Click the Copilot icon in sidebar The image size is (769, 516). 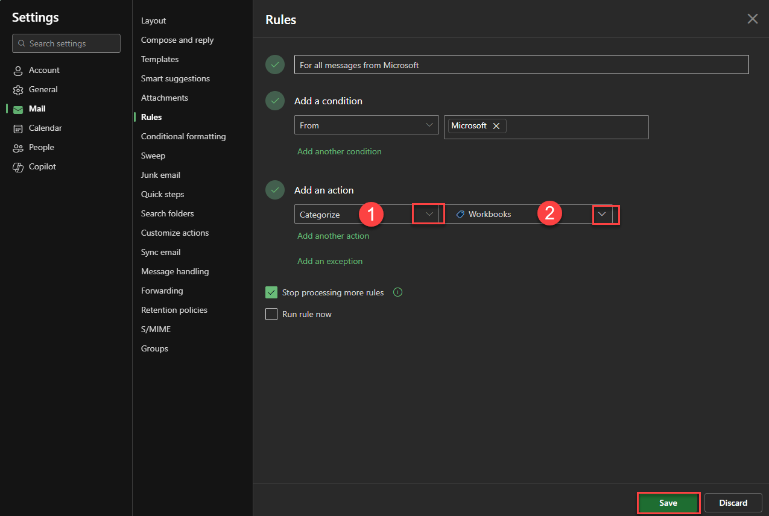coord(18,167)
